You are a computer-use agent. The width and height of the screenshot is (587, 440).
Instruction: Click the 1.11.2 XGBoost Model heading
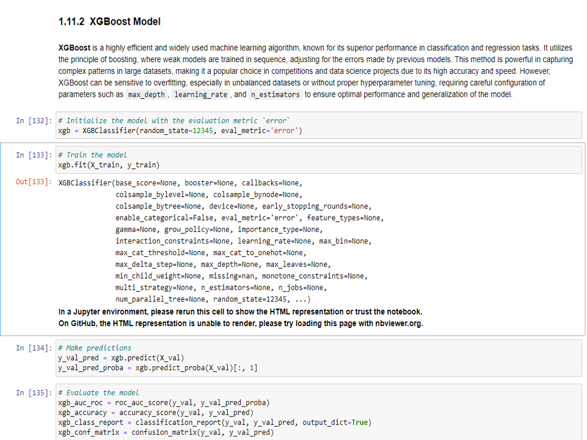[109, 22]
